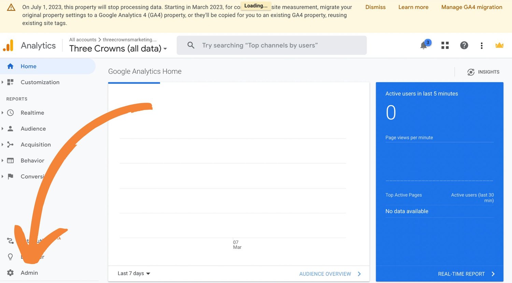Expand the Behavior reports arrow
Image resolution: width=512 pixels, height=283 pixels.
(x=2, y=160)
